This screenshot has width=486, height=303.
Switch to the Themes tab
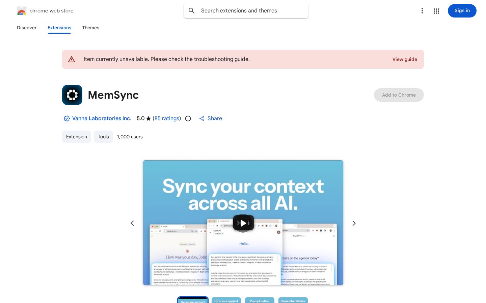coord(90,28)
